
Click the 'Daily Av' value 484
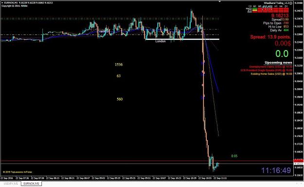(x=286, y=30)
